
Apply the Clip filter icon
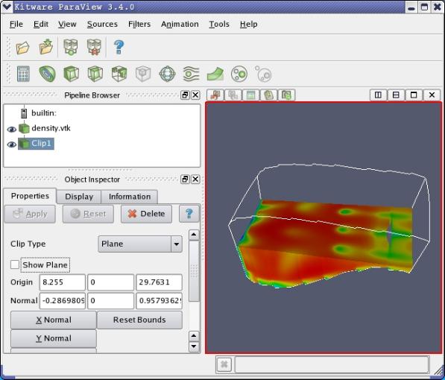(x=71, y=74)
